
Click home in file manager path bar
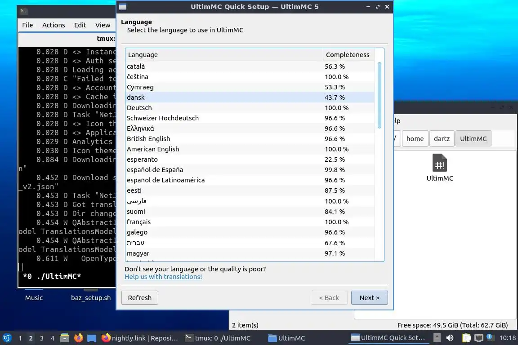pos(415,139)
